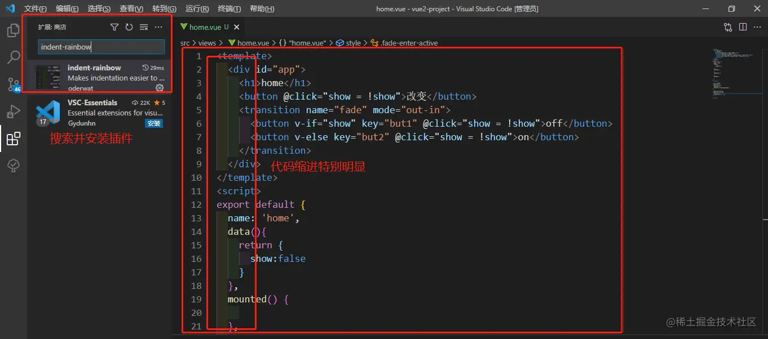Click '<h1>home</h1>' on line 3
Viewport: 768px width, 339px height.
275,83
